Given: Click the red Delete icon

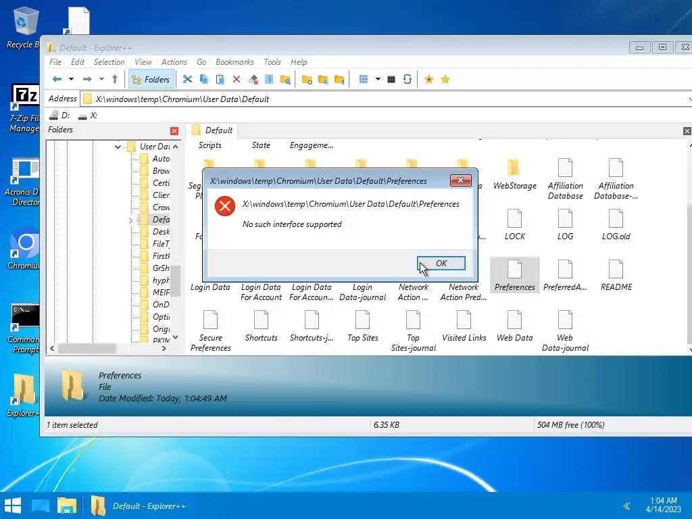Looking at the screenshot, I should (236, 80).
